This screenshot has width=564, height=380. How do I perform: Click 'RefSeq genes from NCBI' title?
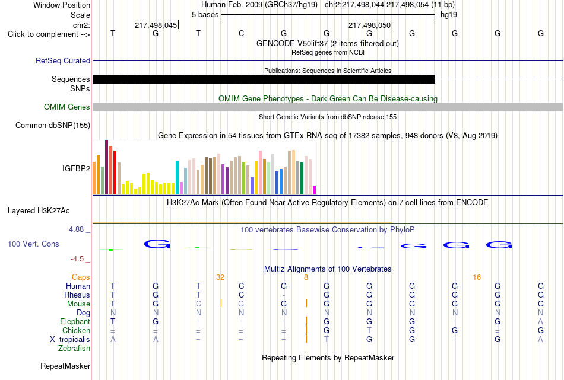click(x=328, y=52)
